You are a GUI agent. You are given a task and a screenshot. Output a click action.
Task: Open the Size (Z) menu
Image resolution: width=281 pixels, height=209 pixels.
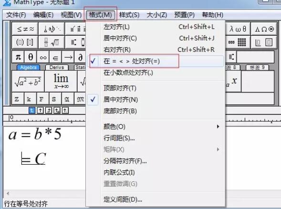(x=157, y=15)
